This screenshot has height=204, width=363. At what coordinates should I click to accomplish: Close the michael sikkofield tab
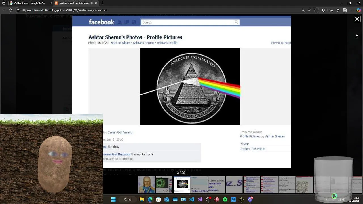(x=96, y=3)
